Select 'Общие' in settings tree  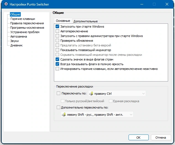[15, 14]
